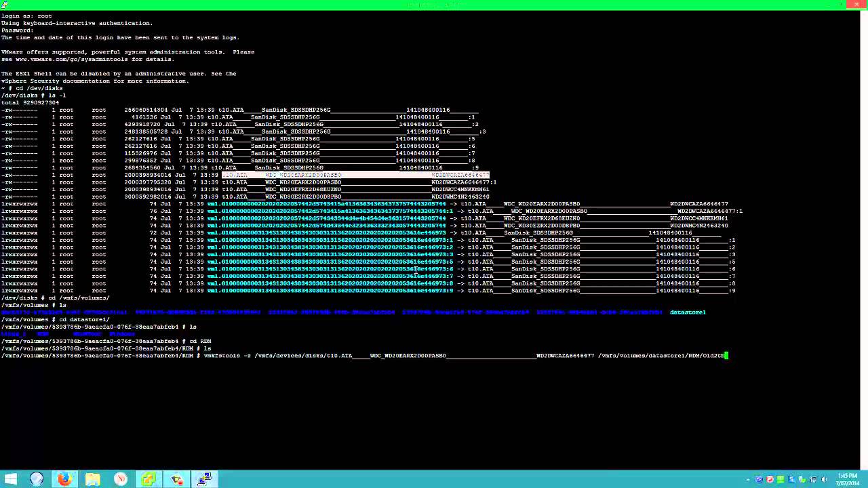
Task: Open File Explorer from the taskbar
Action: coord(92,479)
